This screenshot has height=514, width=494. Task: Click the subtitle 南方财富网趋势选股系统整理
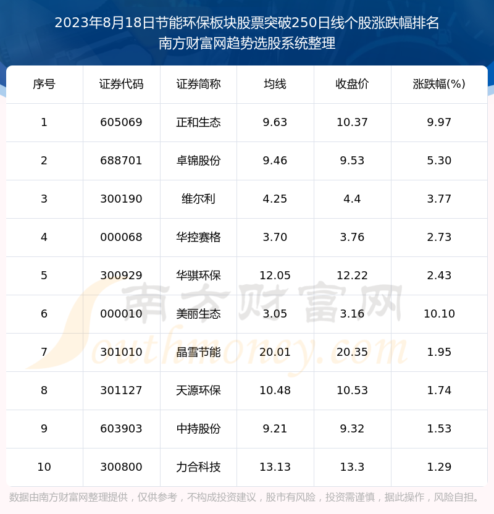(x=247, y=43)
